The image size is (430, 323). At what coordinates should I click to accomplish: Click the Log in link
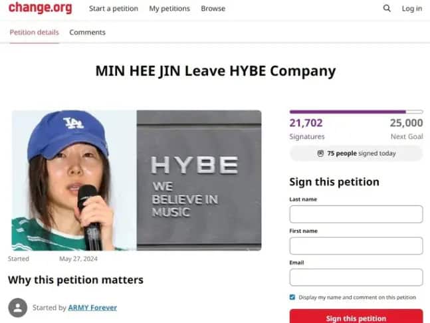pyautogui.click(x=412, y=9)
